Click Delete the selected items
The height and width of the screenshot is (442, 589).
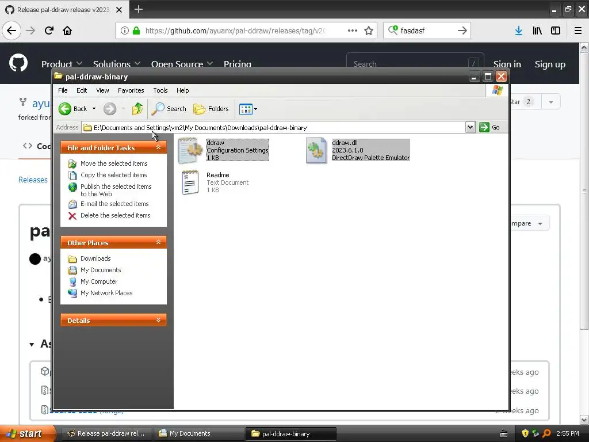click(x=115, y=215)
